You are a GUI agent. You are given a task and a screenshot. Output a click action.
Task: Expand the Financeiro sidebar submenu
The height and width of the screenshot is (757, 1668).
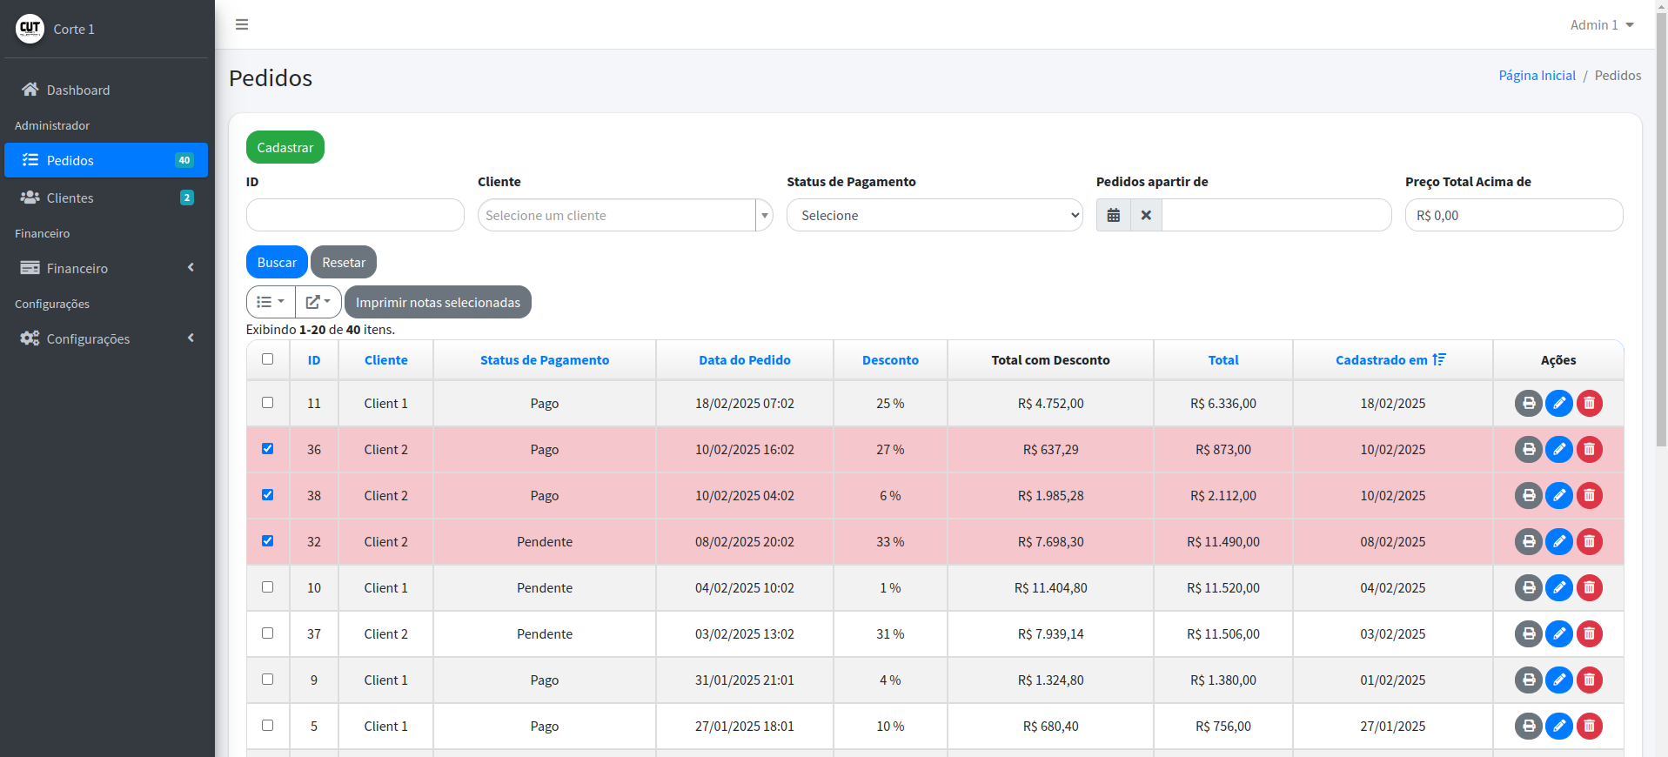[106, 268]
